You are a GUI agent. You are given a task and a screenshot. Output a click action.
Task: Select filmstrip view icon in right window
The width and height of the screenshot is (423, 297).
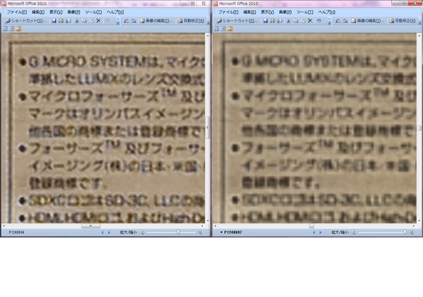[x=223, y=29]
